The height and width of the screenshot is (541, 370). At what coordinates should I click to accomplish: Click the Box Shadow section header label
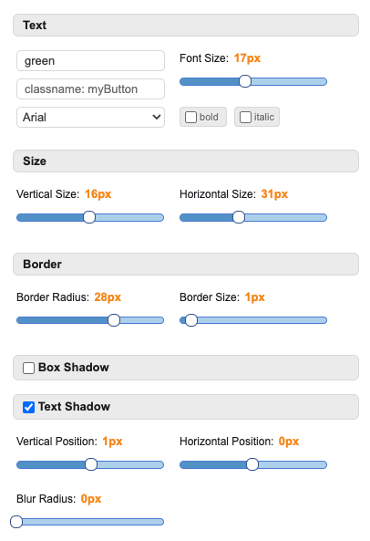click(74, 368)
